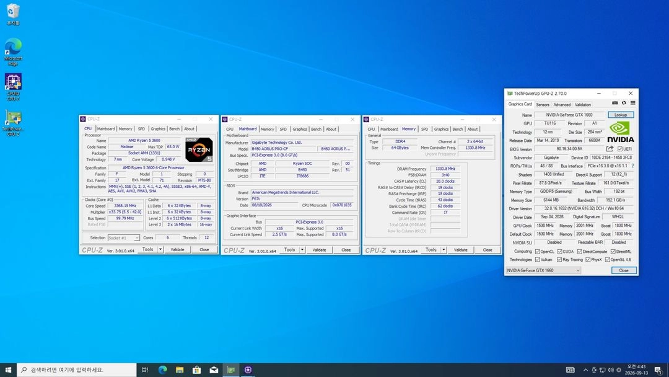
Task: Toggle the DirectCompute checkbox
Action: (x=580, y=252)
